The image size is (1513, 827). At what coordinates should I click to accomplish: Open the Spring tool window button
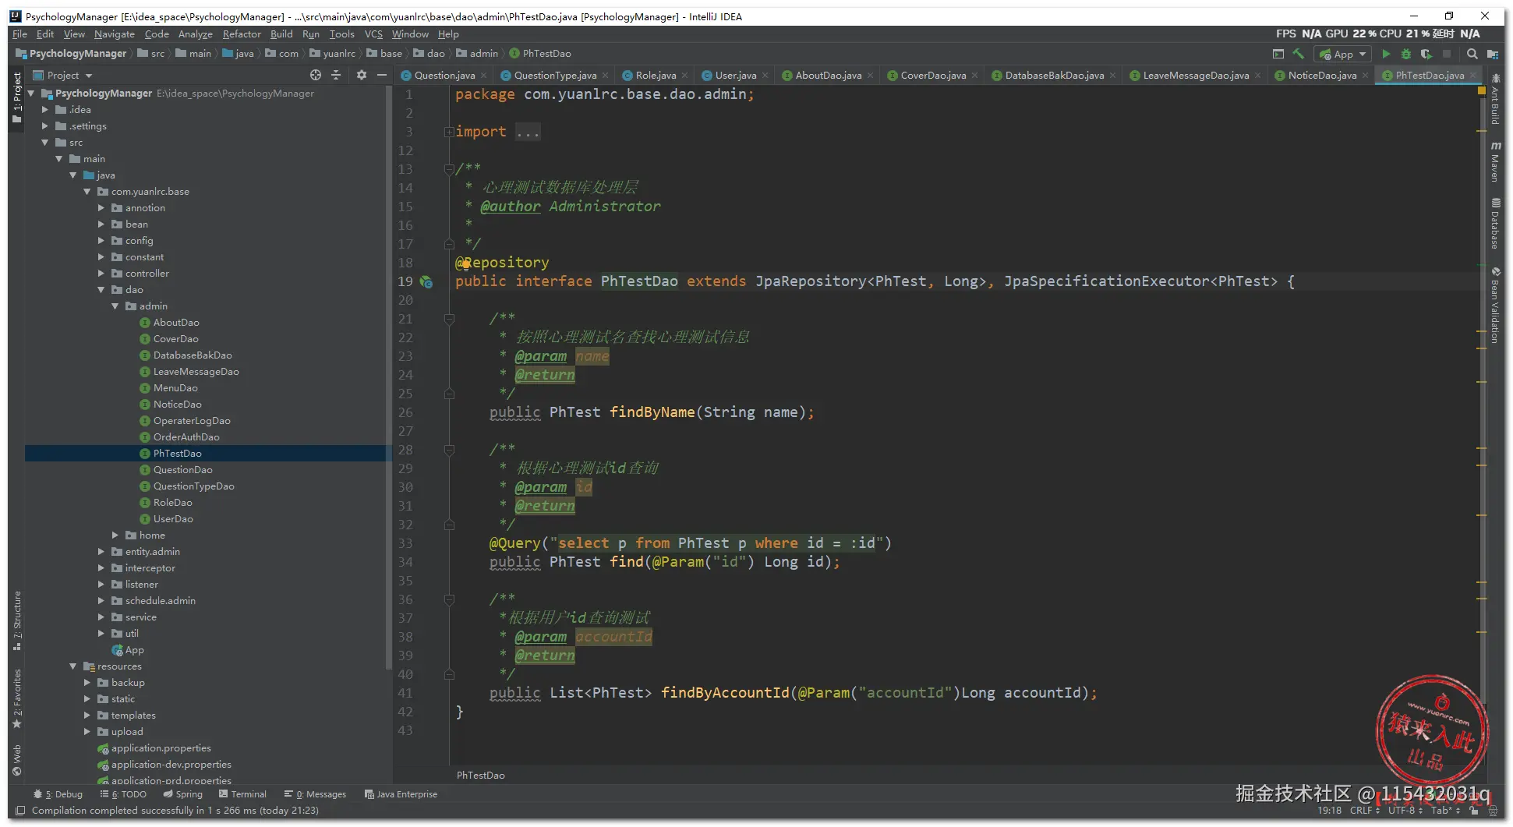pos(183,794)
